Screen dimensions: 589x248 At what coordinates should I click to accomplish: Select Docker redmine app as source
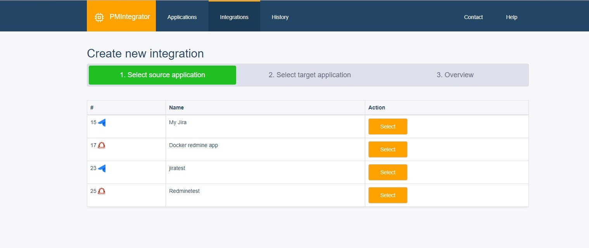click(387, 149)
